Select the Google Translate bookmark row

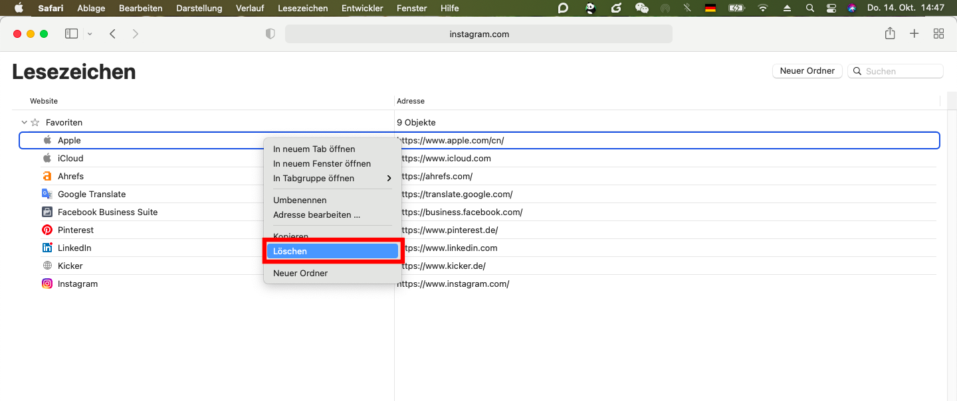click(478, 194)
